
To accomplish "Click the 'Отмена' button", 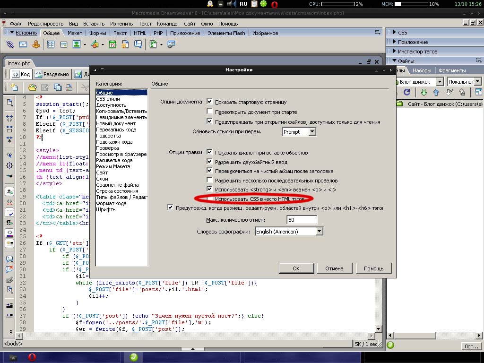I will tap(334, 268).
